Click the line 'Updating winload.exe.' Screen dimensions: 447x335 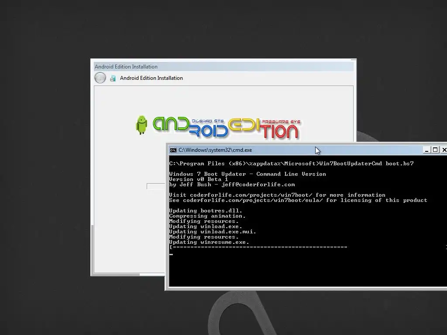[x=206, y=226]
